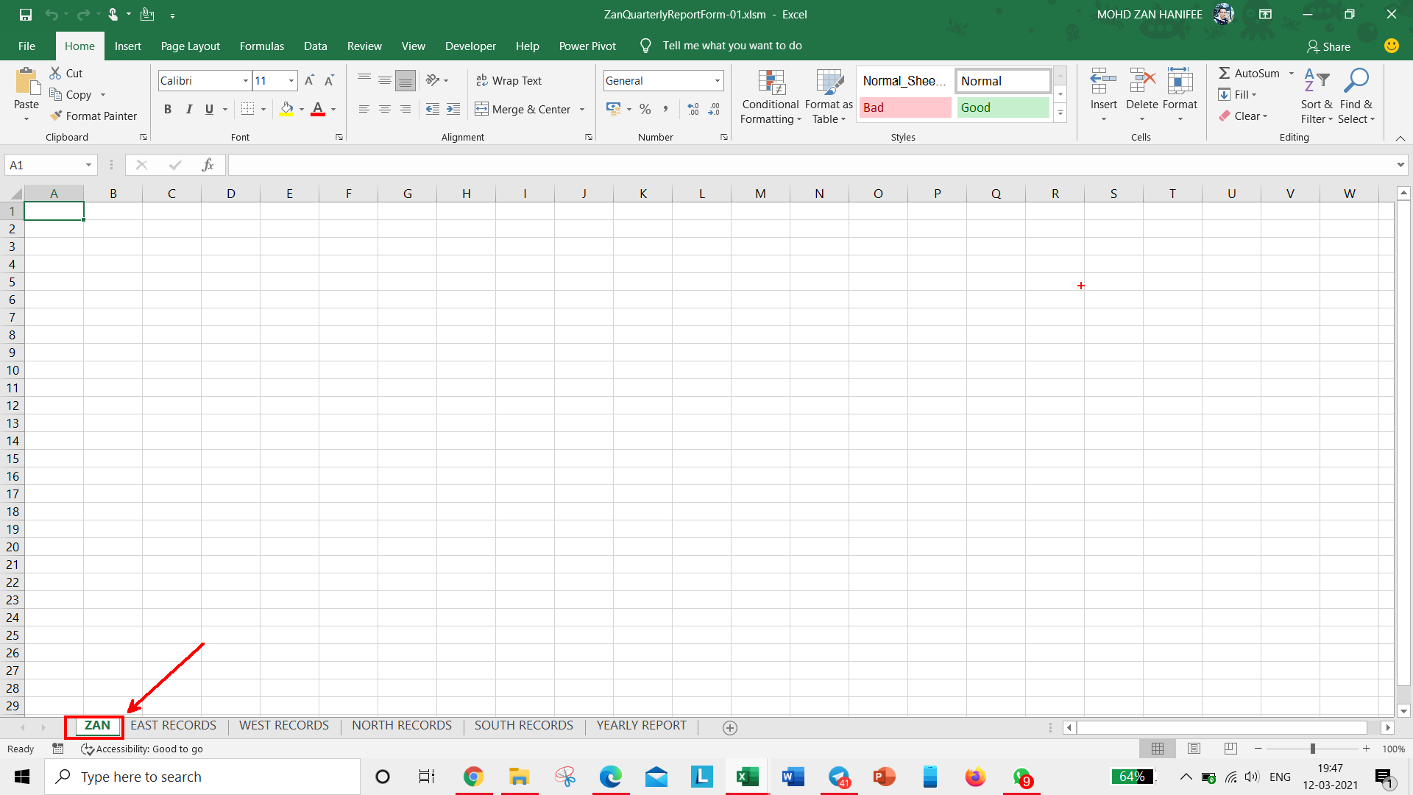
Task: Open the YEARLY REPORT sheet tab
Action: (640, 725)
